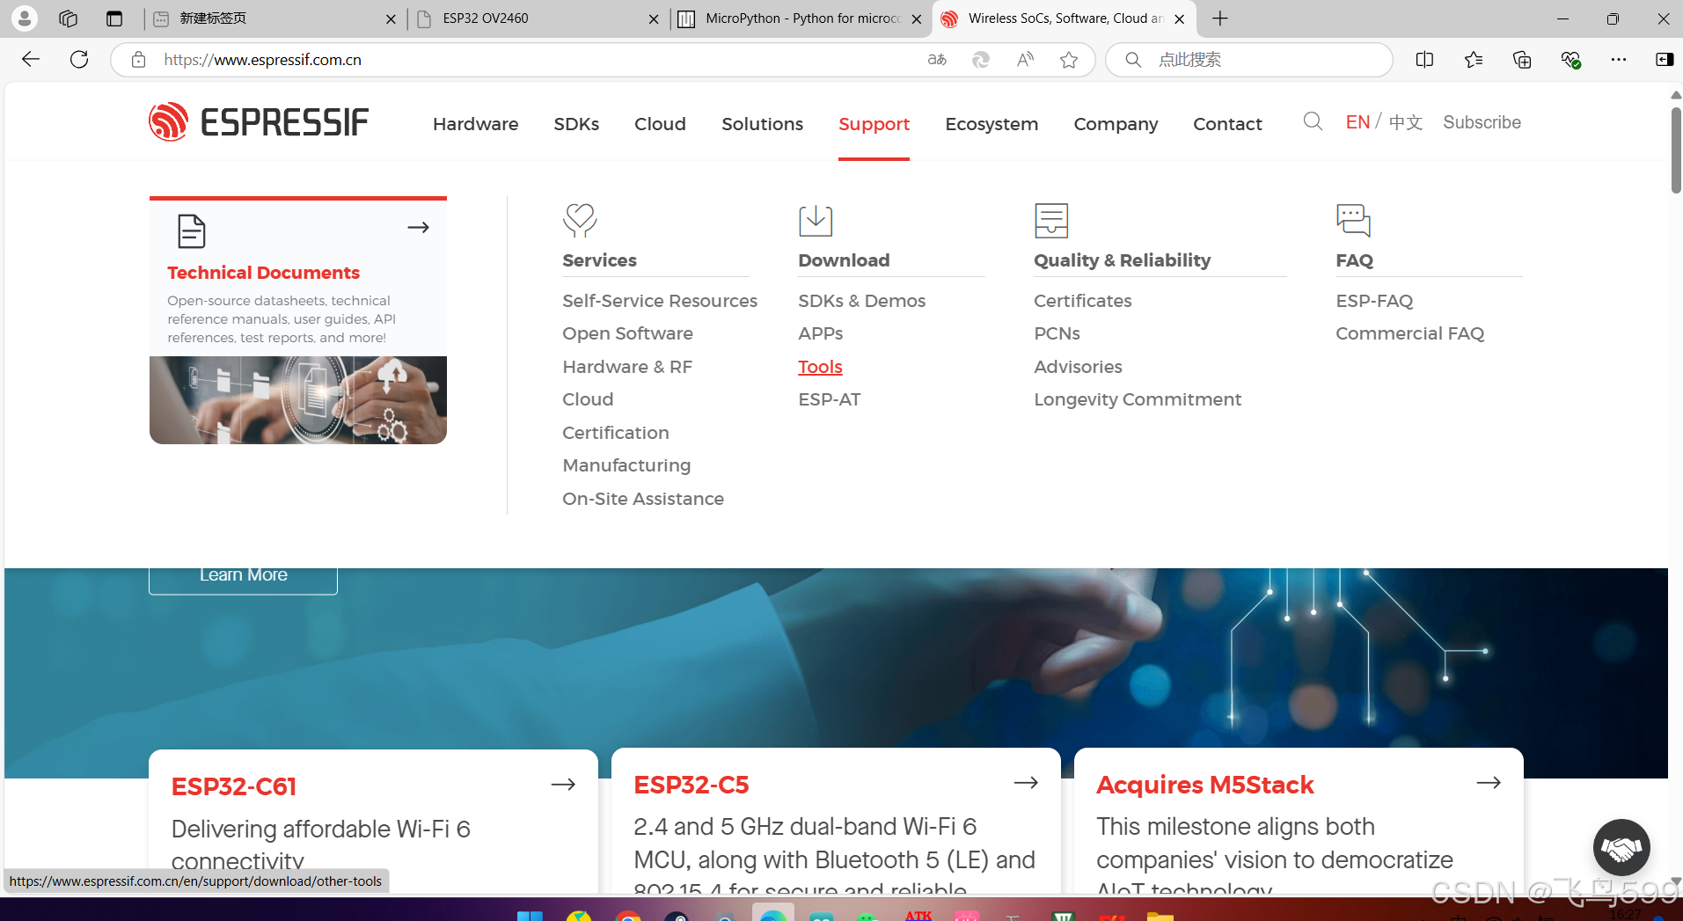Click the Quality & Reliability icon
1683x921 pixels.
click(x=1051, y=220)
